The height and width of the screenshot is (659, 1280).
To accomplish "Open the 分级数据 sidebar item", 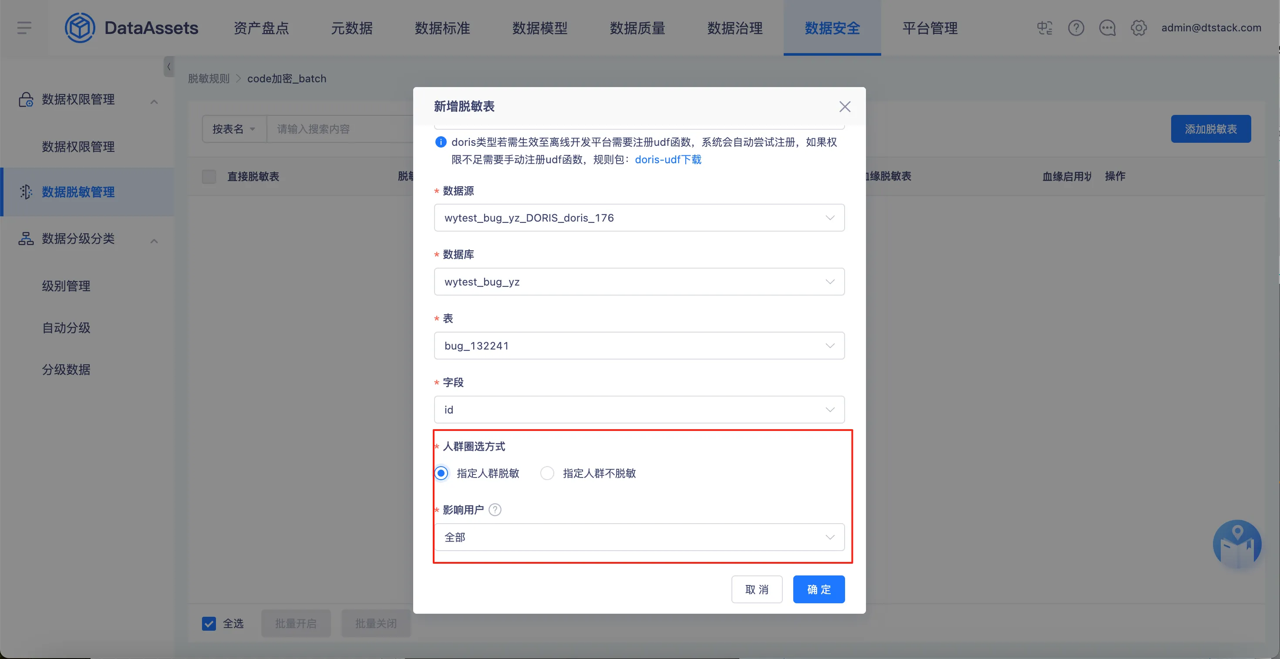I will point(66,370).
